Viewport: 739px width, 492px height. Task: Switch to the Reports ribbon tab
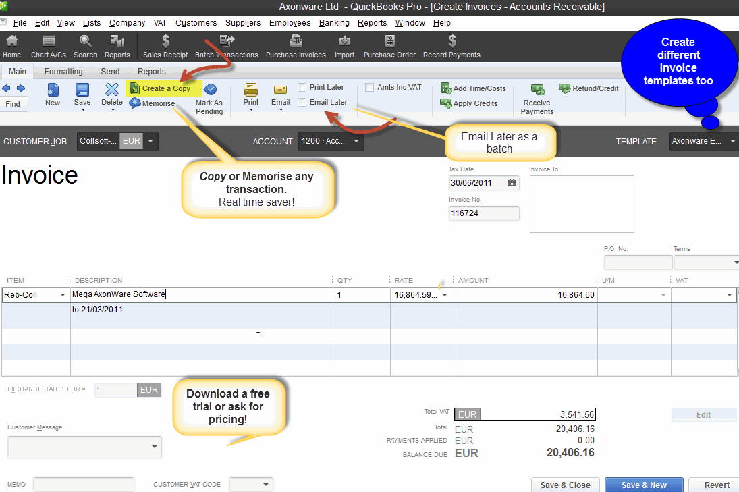point(152,71)
